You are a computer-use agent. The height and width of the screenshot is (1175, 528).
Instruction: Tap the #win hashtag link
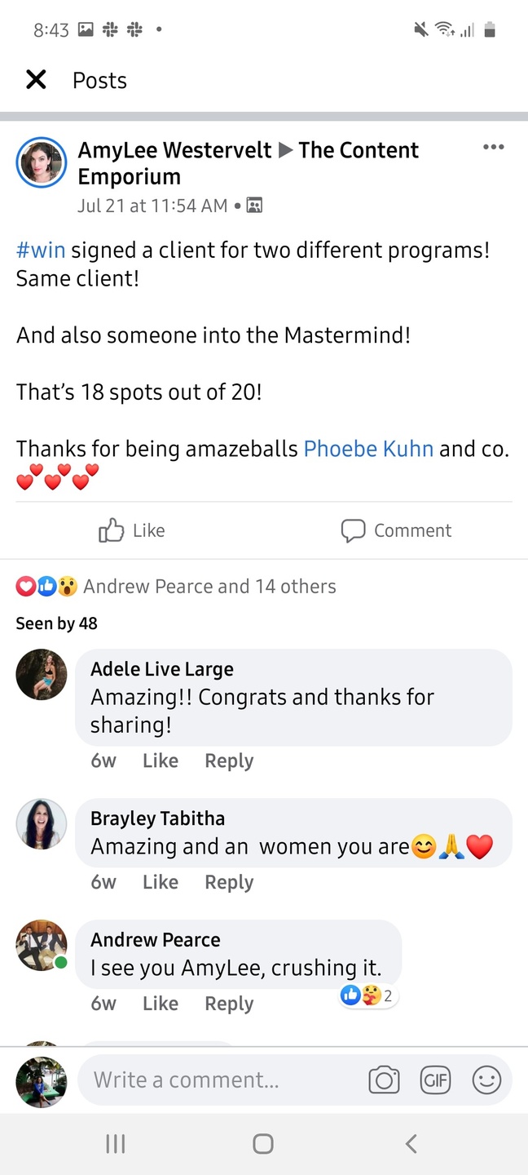point(40,250)
